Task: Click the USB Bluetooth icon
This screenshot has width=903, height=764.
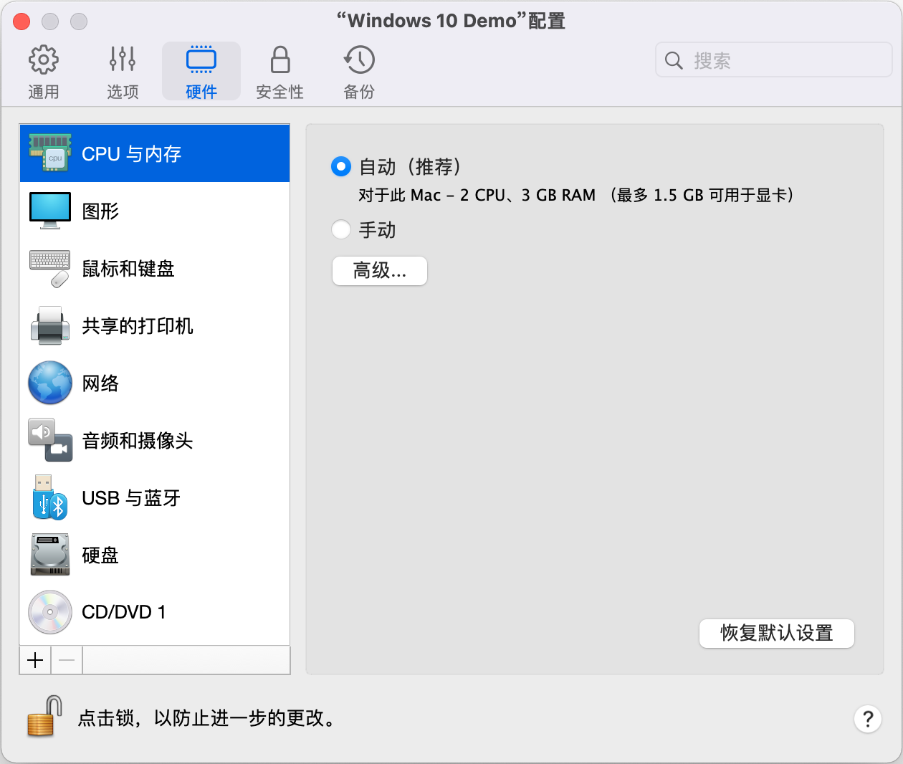Action: (50, 497)
